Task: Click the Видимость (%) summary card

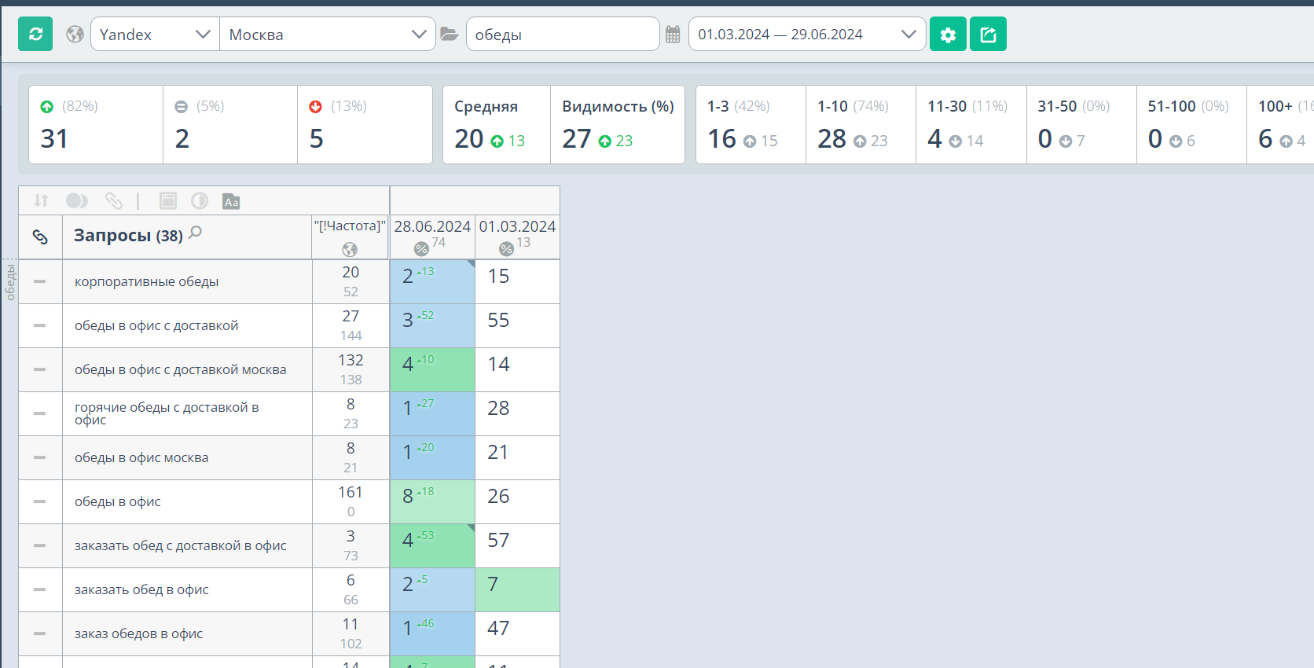Action: [618, 125]
